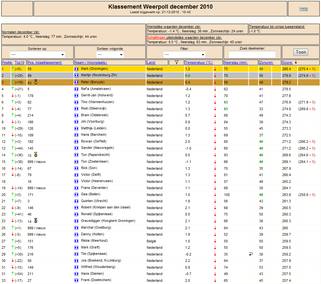Click the return arrow icon in Tim (Spijkenisse) row
The width and height of the screenshot is (321, 284).
point(251,254)
